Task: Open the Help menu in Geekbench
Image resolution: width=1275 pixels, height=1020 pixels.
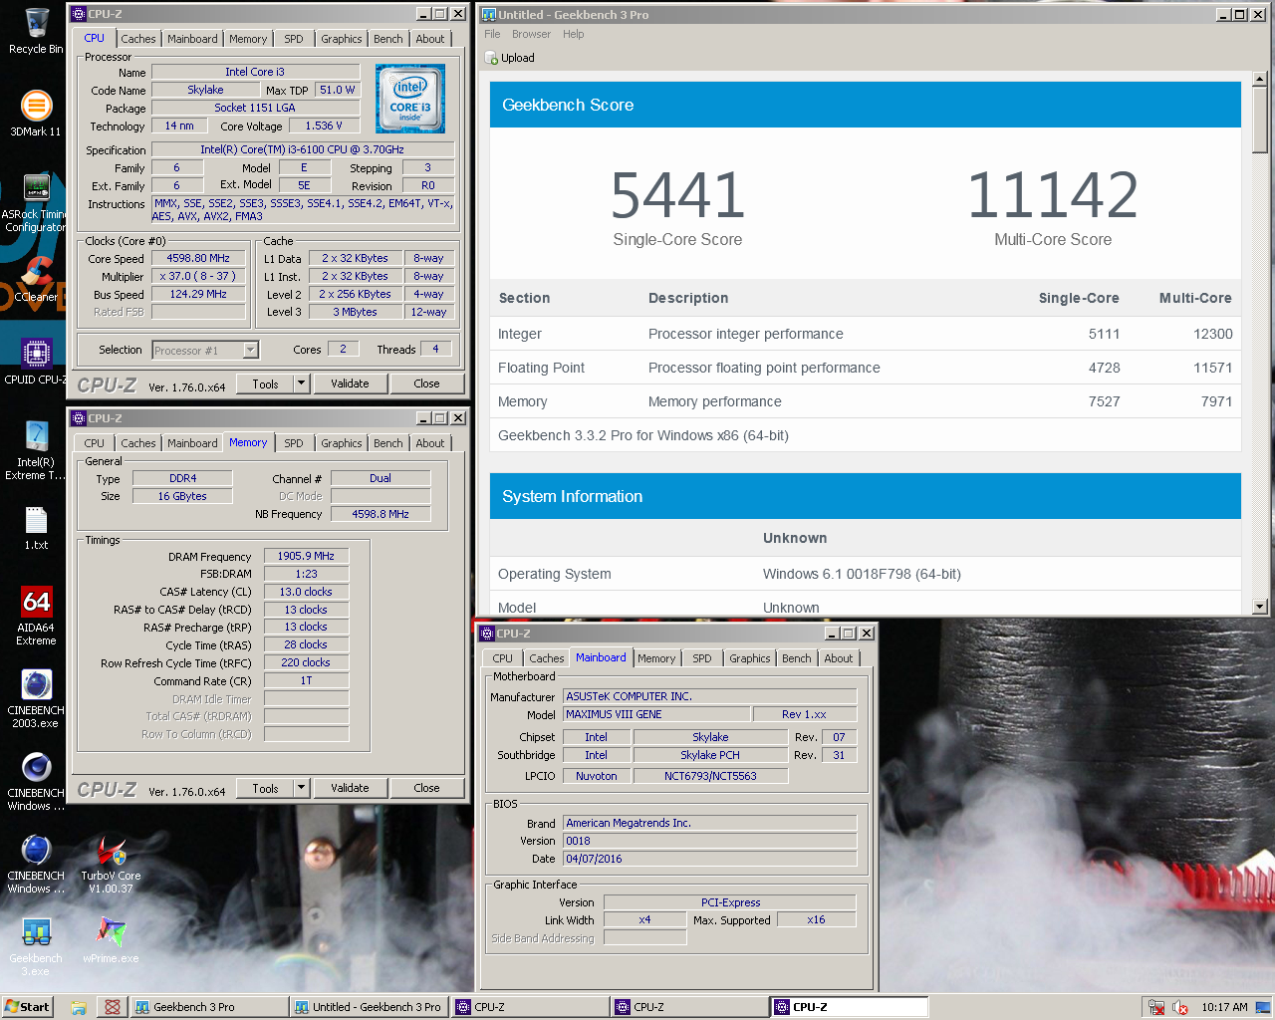Action: click(x=573, y=34)
